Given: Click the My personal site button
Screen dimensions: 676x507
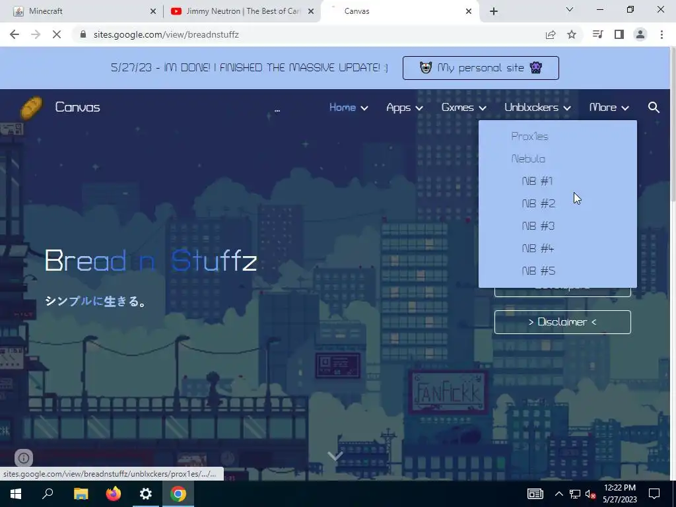Looking at the screenshot, I should [481, 68].
